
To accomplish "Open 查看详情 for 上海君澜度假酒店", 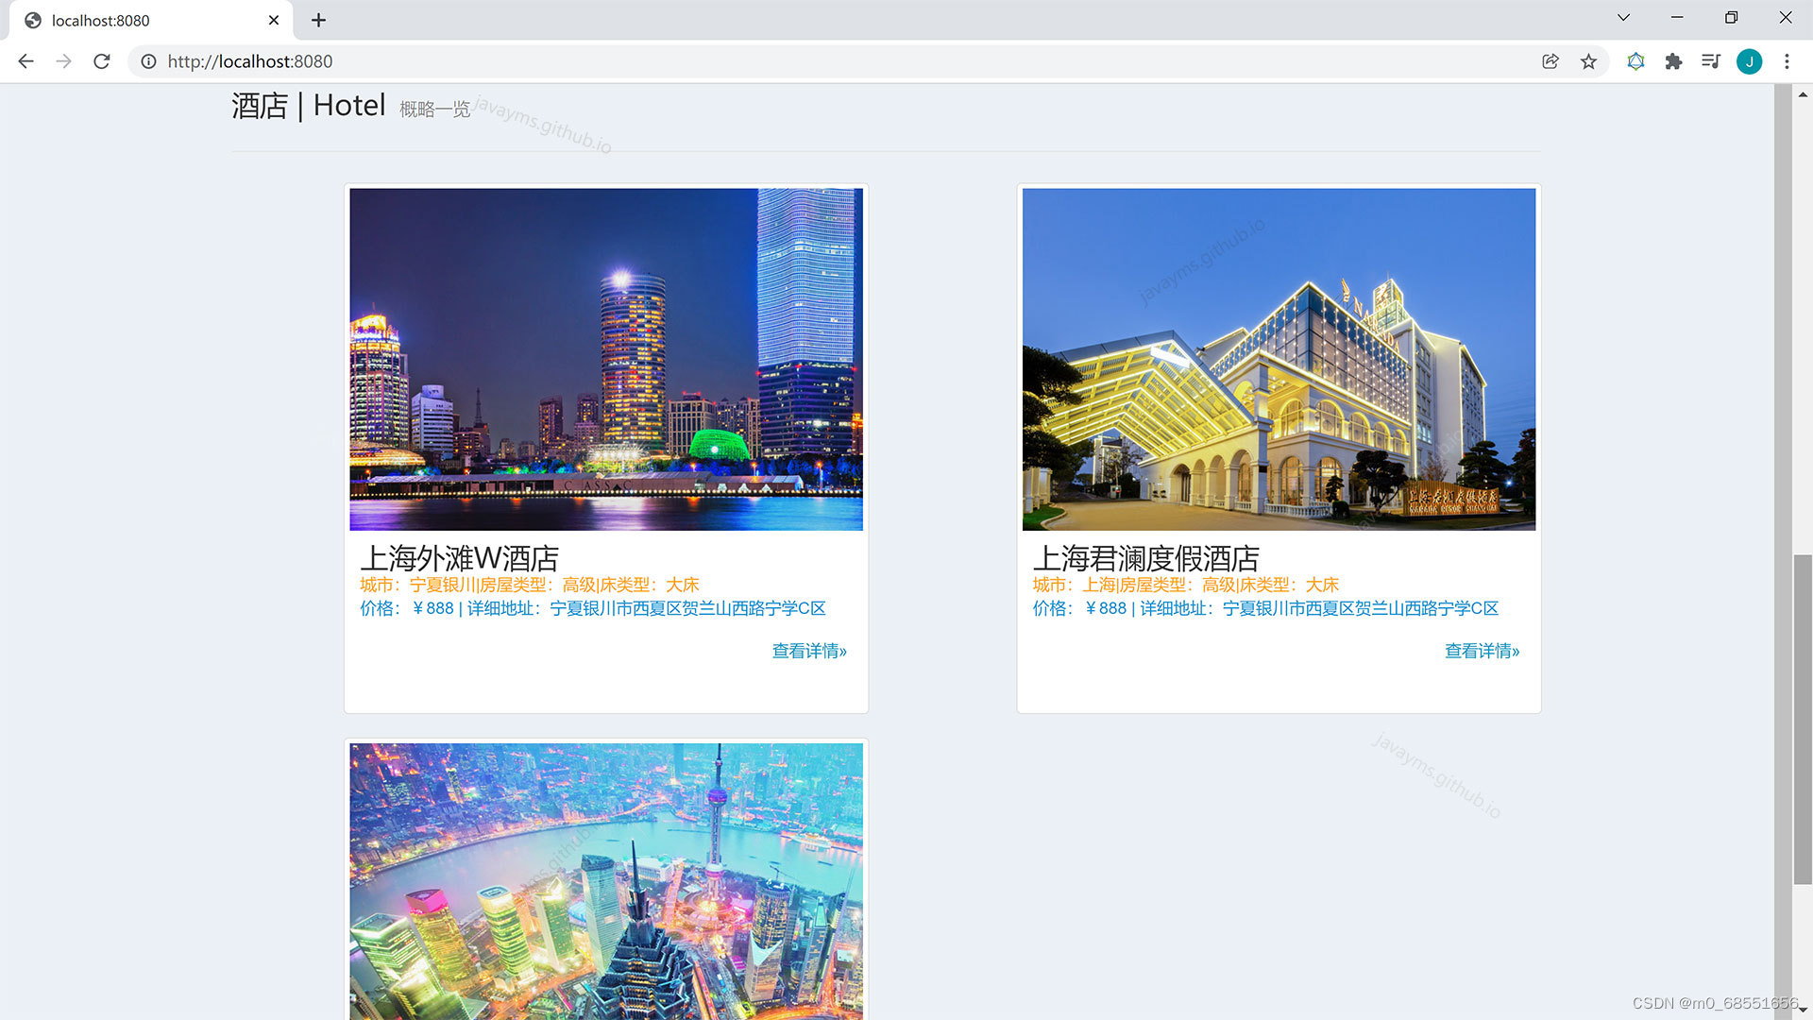I will pos(1482,651).
